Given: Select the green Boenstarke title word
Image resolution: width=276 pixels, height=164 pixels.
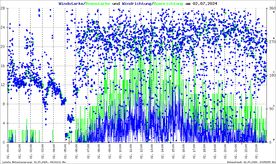Looking at the screenshot, I should (x=98, y=4).
